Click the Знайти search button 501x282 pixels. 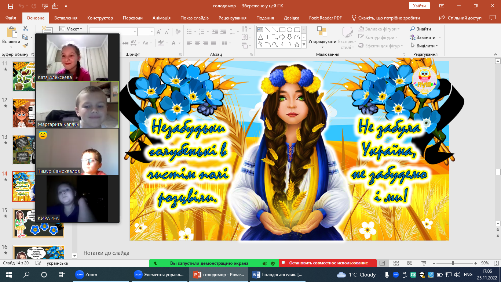tap(420, 29)
